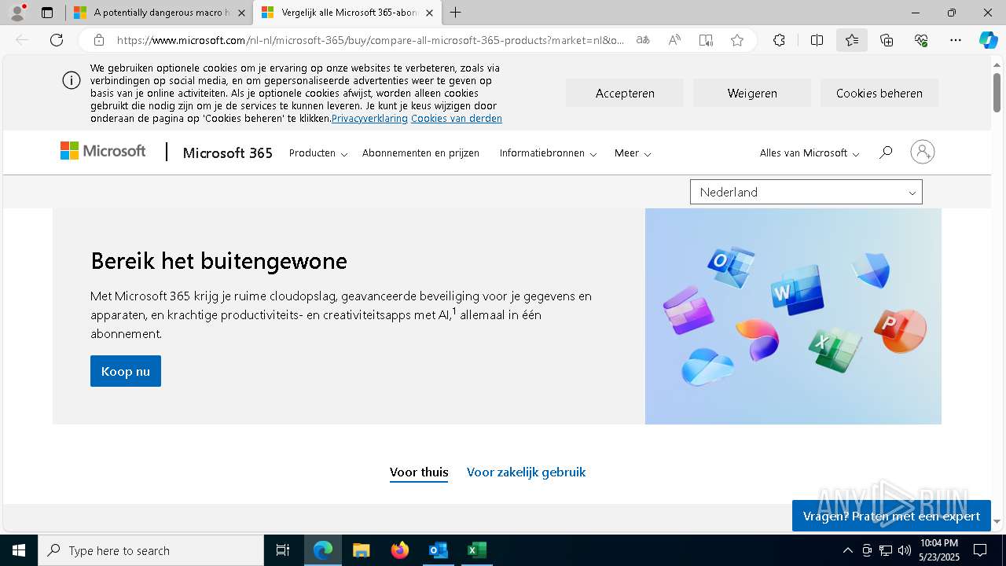Click the page vertical scrollbar thumb
Image resolution: width=1006 pixels, height=566 pixels.
997,93
